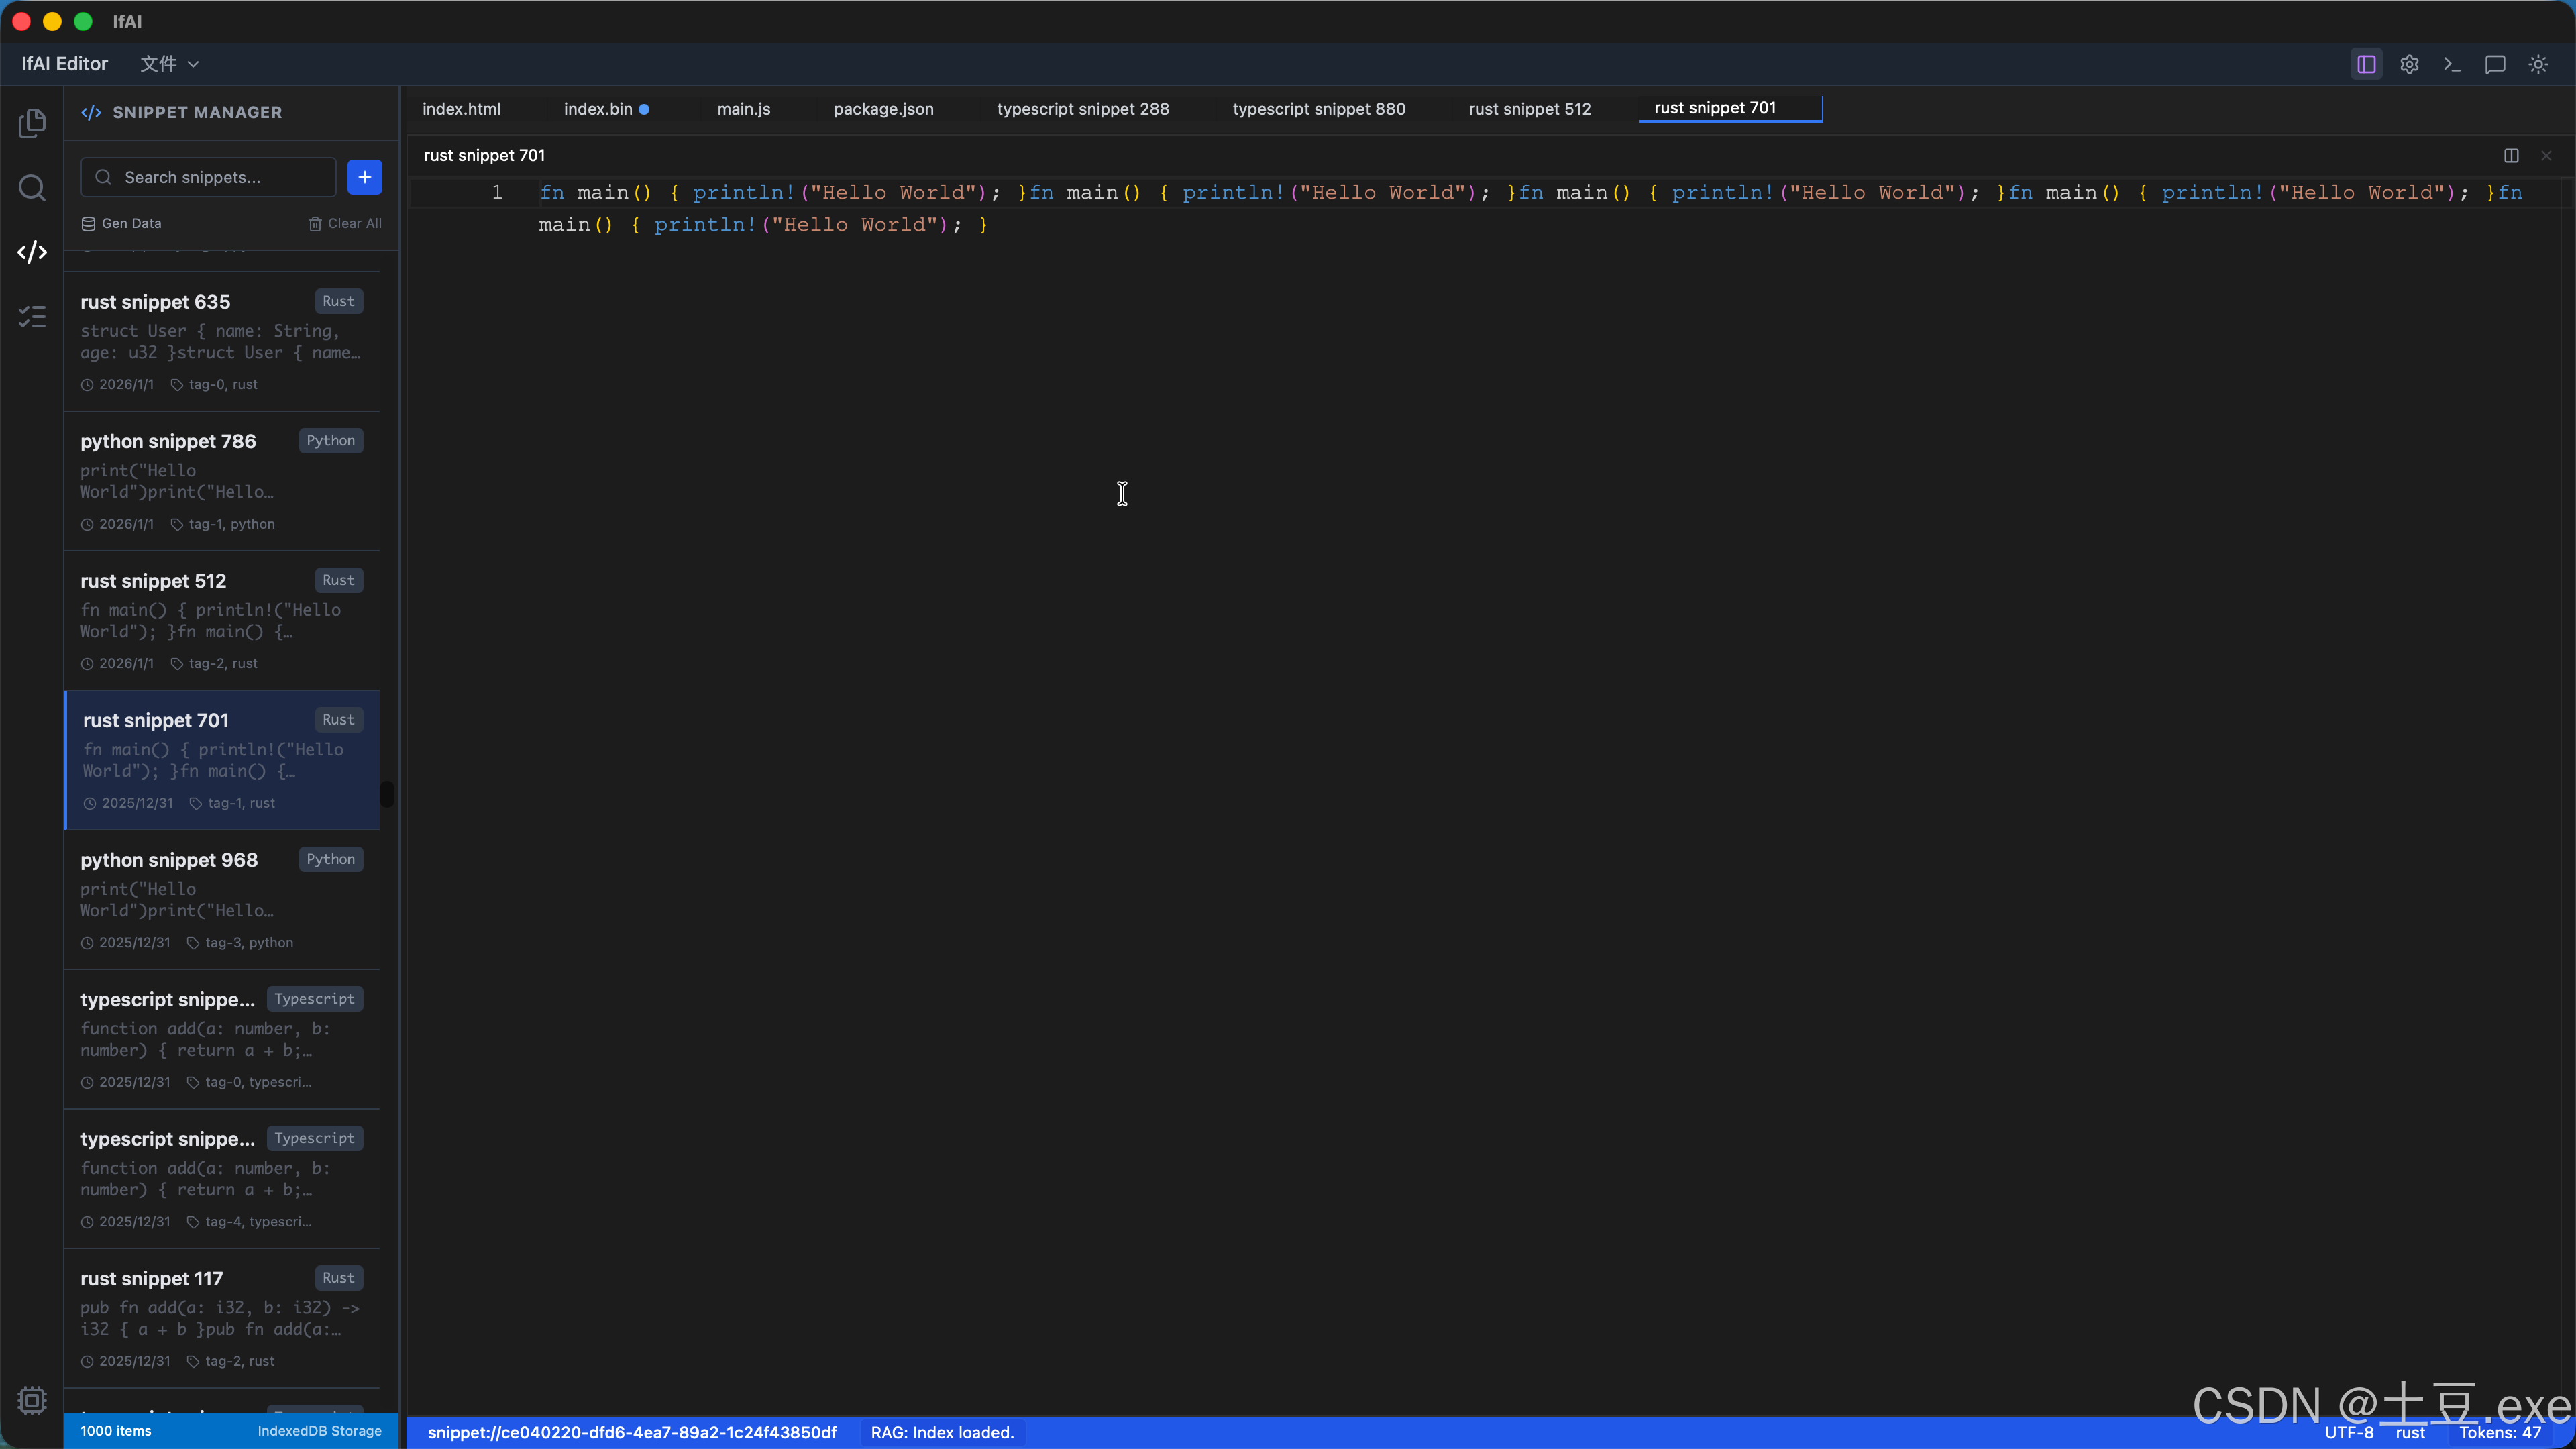Screen dimensions: 2576x1449
Task: Click the rust language selector in status bar
Action: (2410, 1432)
